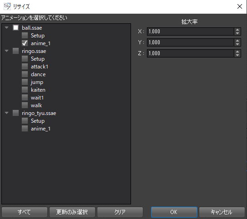Increase X scale with up arrow
This screenshot has height=219, width=247.
coord(237,30)
